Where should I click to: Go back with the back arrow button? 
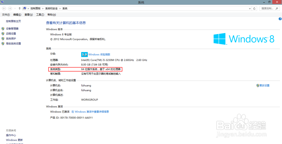4,8
